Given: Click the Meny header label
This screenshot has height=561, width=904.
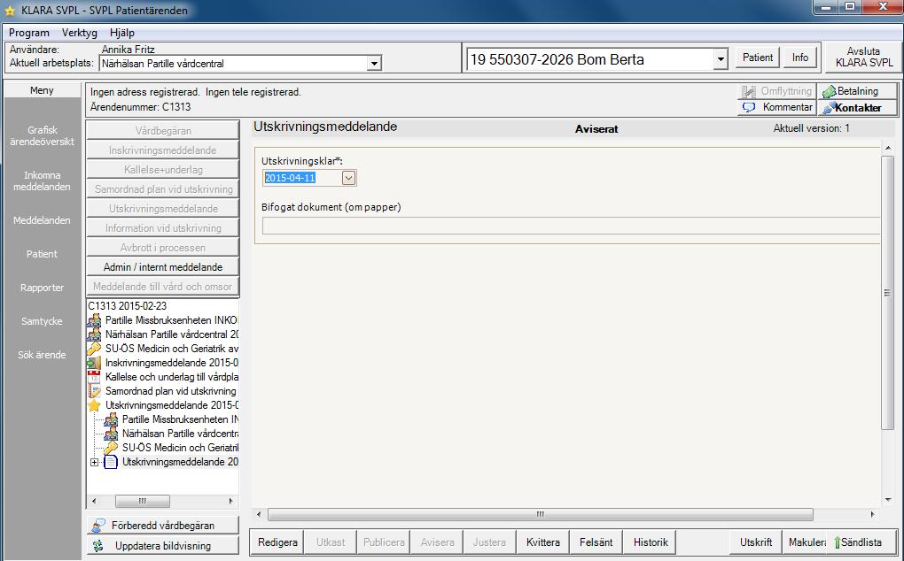Looking at the screenshot, I should point(42,90).
